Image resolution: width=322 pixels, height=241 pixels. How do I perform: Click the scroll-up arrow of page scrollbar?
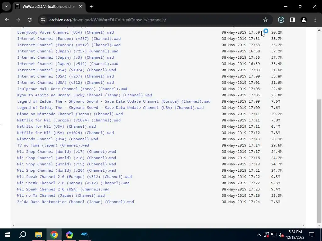(x=319, y=30)
